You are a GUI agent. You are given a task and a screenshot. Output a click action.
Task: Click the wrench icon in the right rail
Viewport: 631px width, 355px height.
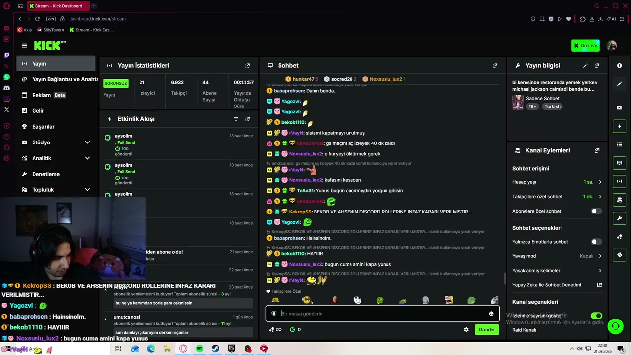point(620,218)
